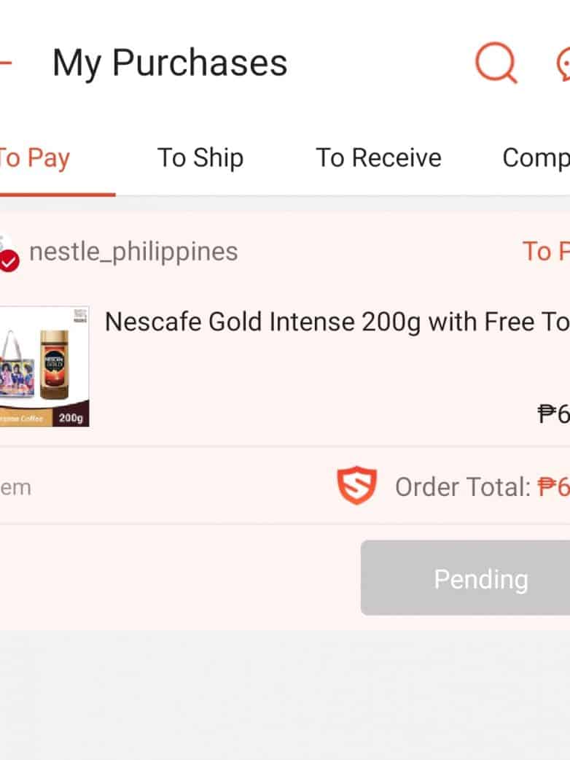
Task: Tap the back arrow beside My Purchases
Action: pyautogui.click(x=6, y=63)
